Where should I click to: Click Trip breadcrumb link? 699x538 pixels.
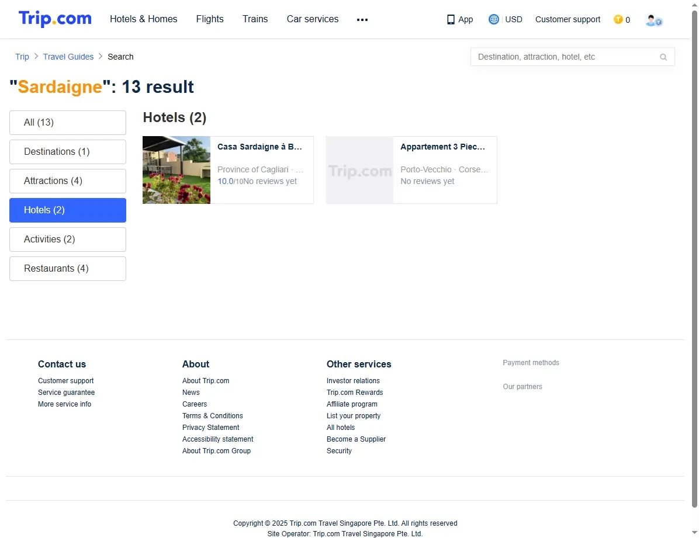(22, 57)
